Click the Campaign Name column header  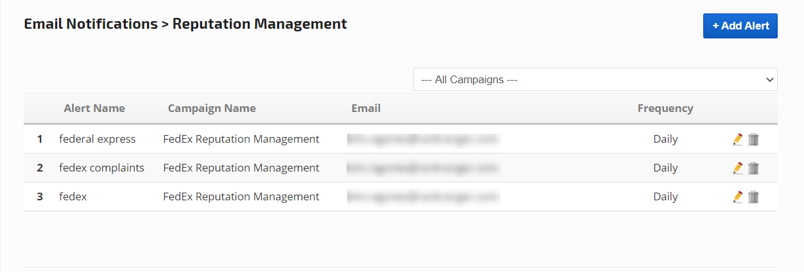(212, 108)
